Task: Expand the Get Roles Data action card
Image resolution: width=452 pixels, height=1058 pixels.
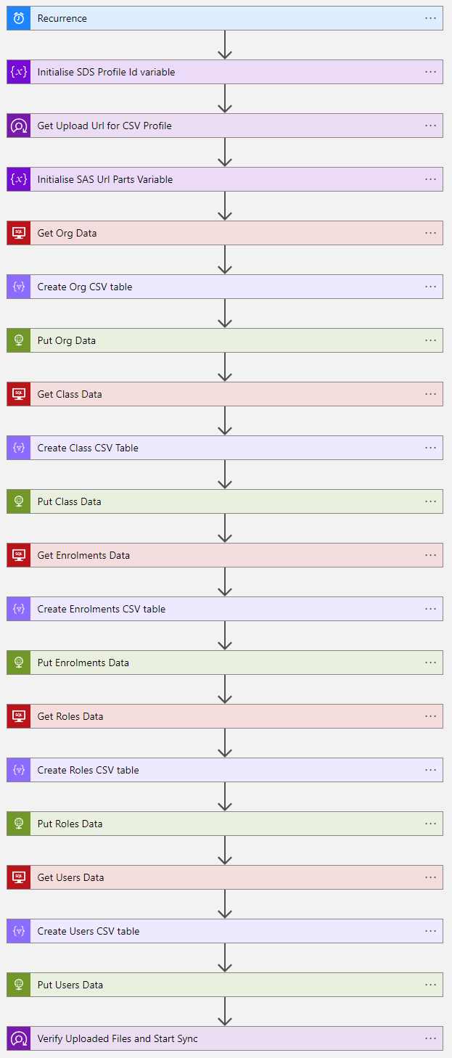Action: pos(225,716)
